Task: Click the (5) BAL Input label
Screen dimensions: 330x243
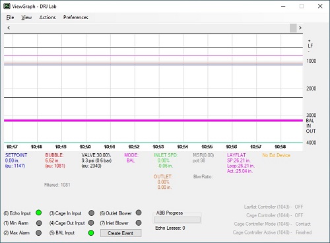Action: (x=62, y=232)
